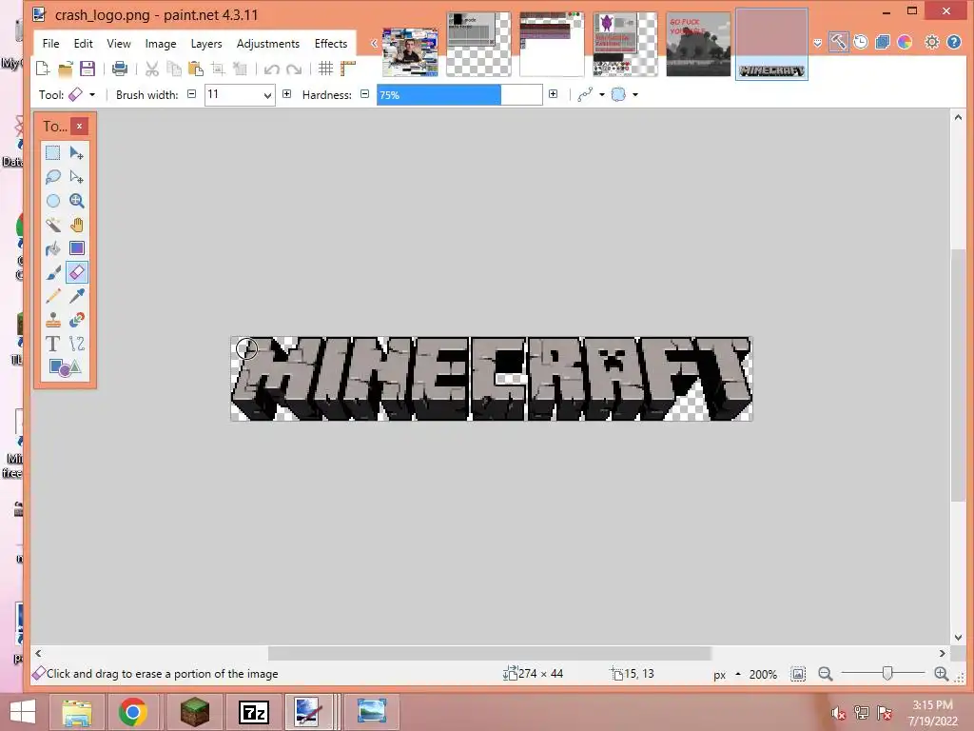The width and height of the screenshot is (974, 731).
Task: Select the Shapes tool
Action: (x=65, y=367)
